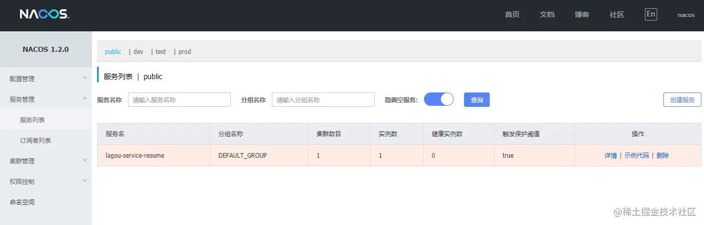Focus the 服务名称 input field
Screen dimensions: 704x225
tap(179, 100)
